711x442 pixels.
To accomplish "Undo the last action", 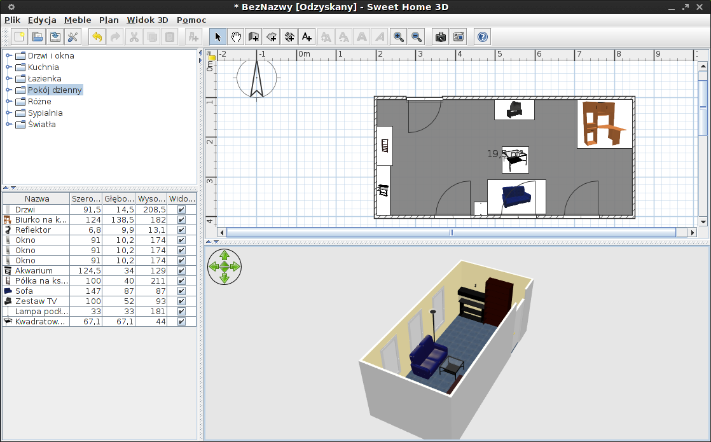I will coord(97,37).
